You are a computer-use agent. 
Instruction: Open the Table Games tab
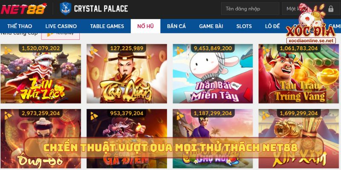tap(107, 26)
